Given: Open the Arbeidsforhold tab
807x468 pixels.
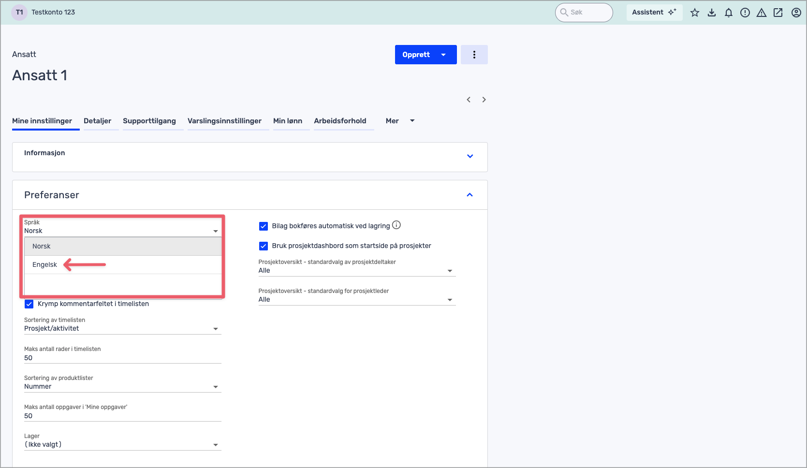Looking at the screenshot, I should (340, 121).
